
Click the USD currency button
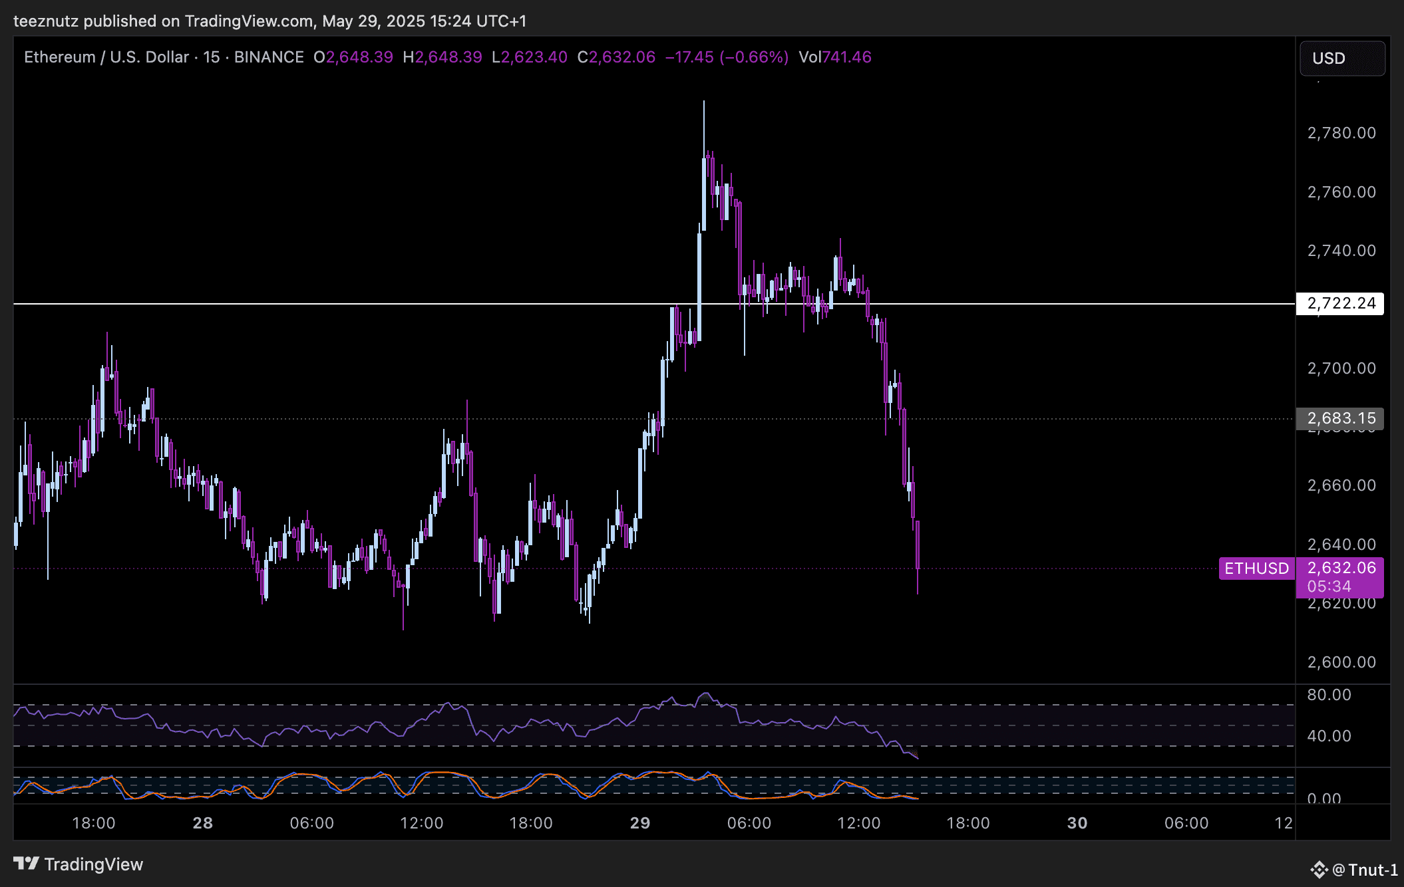coord(1342,59)
